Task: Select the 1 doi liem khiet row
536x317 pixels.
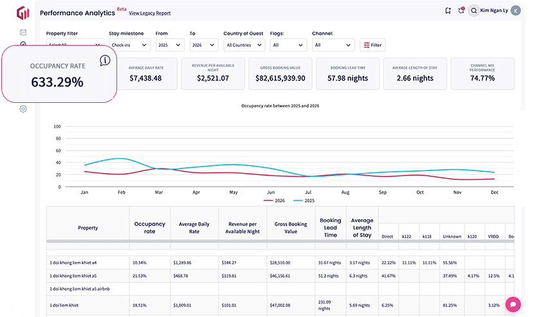Action: coord(281,305)
